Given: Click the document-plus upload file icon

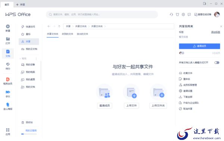Looking at the screenshot, I should click(x=131, y=92).
